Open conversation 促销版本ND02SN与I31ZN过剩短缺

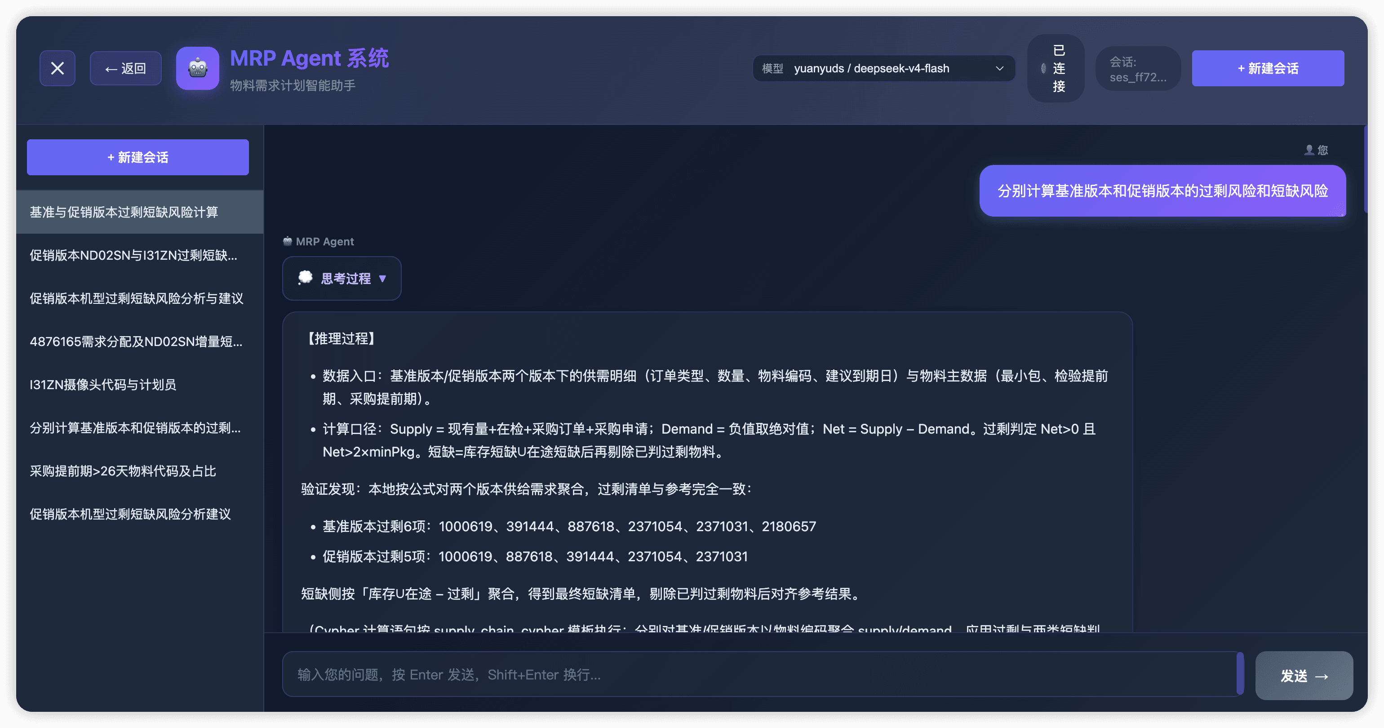[x=140, y=255]
